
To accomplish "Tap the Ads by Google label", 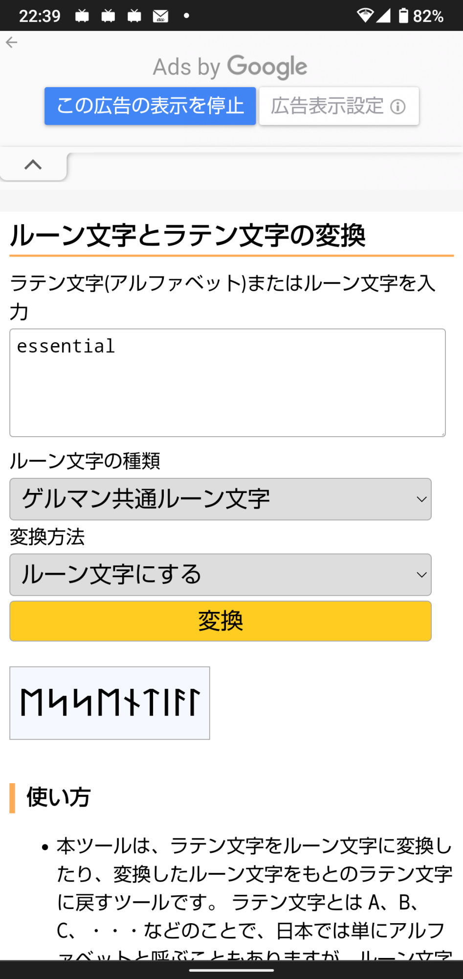I will pyautogui.click(x=230, y=67).
